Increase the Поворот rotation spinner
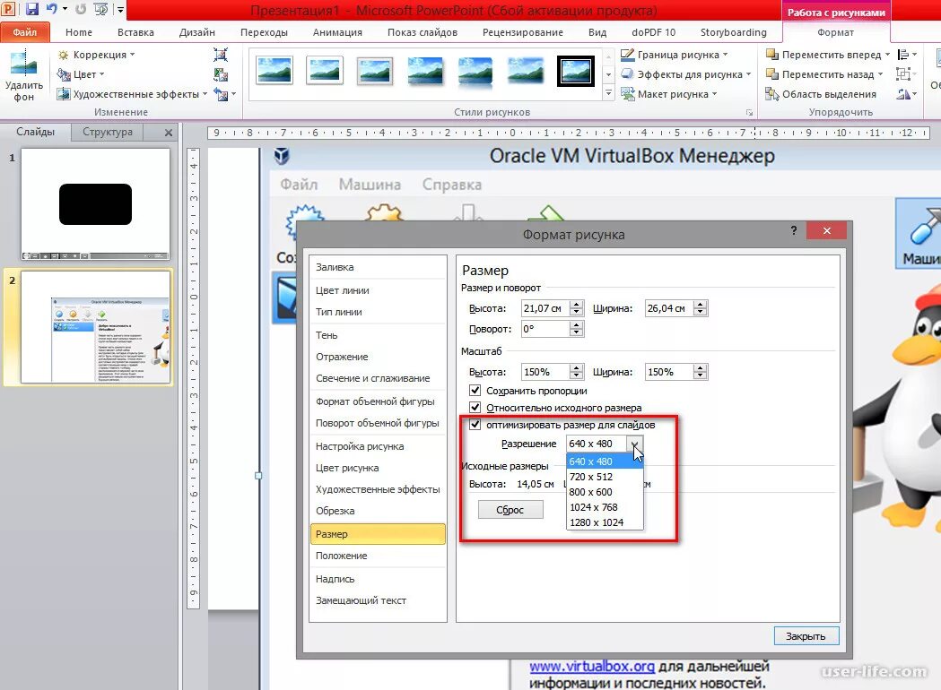Screen dimensions: 941x690 [x=577, y=325]
